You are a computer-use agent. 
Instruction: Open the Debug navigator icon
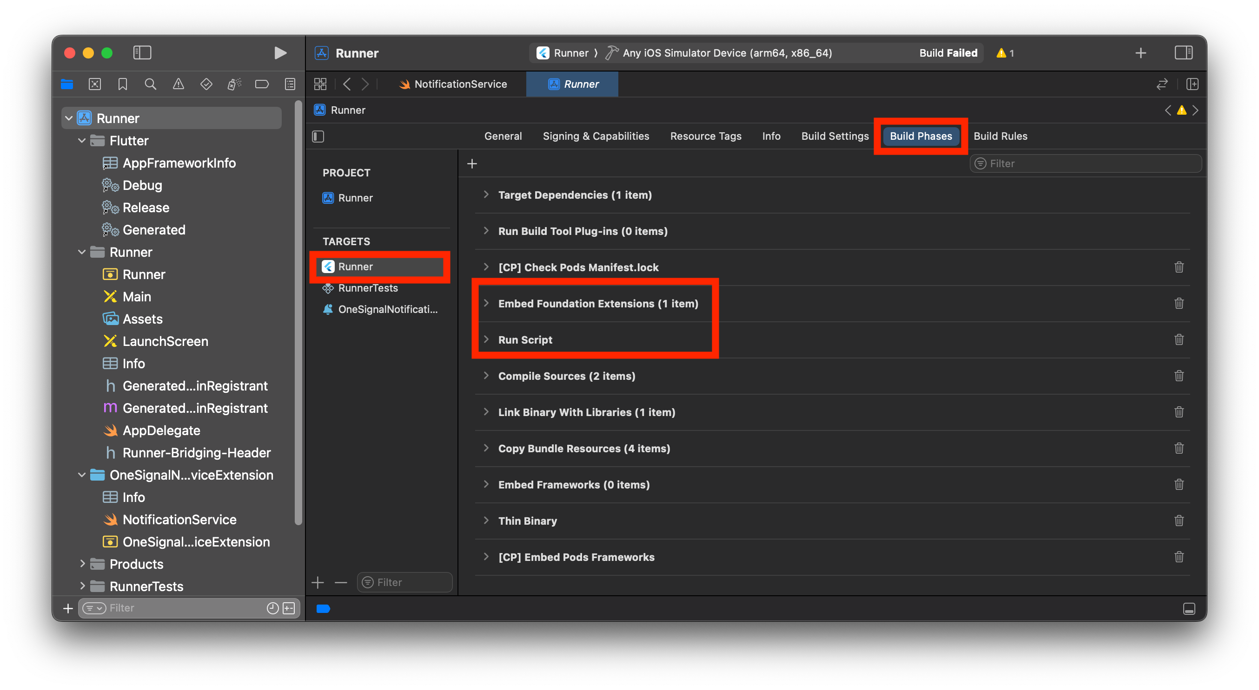coord(234,84)
